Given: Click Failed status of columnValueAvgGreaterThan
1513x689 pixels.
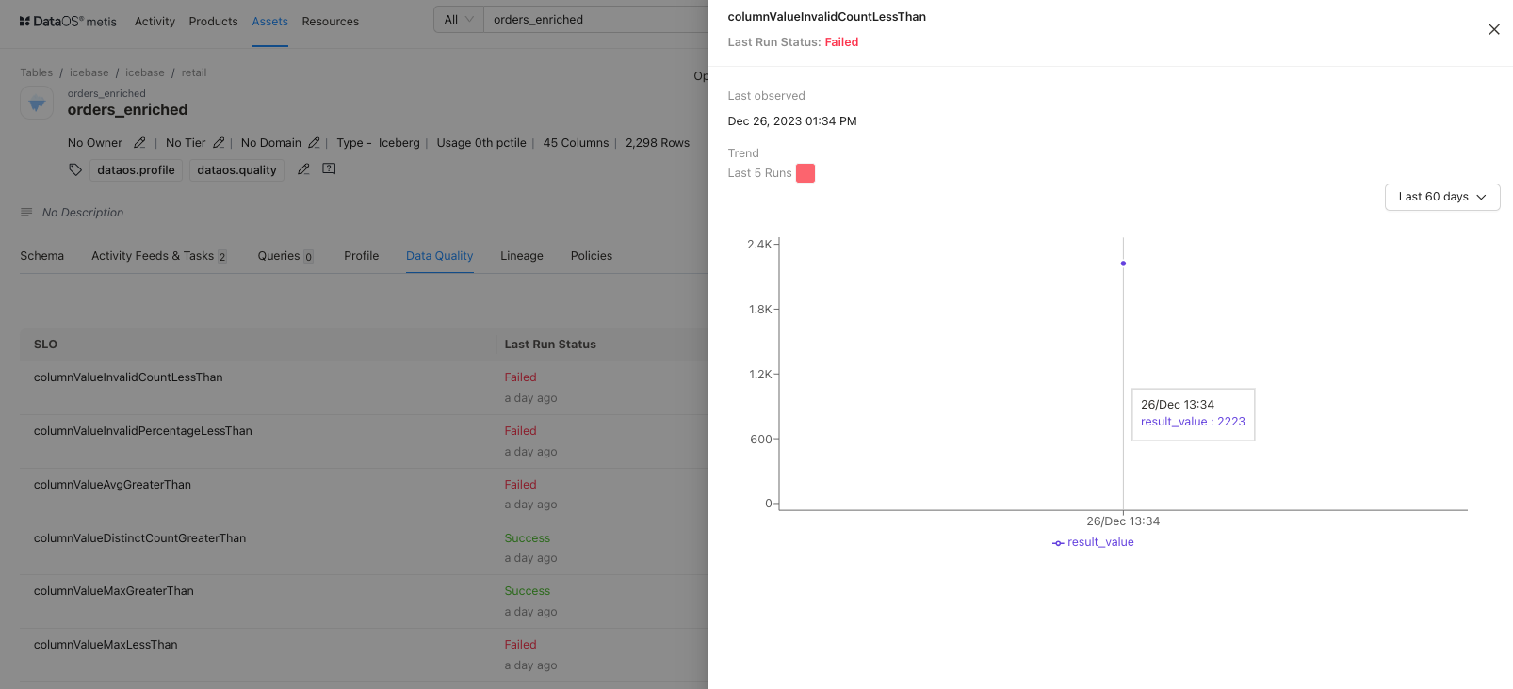Looking at the screenshot, I should coord(520,485).
